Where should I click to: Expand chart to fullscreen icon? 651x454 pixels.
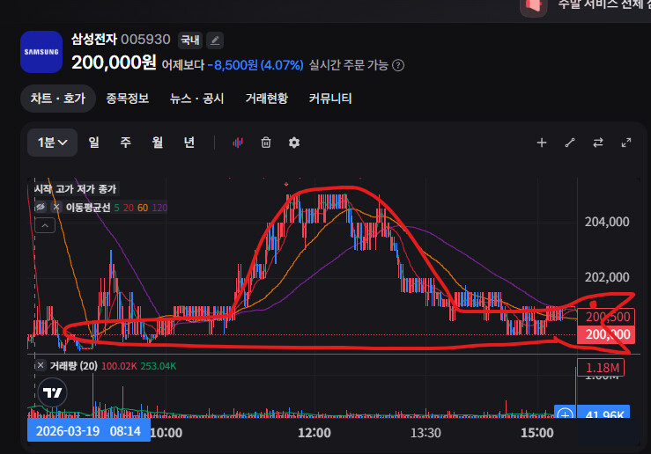pos(626,143)
